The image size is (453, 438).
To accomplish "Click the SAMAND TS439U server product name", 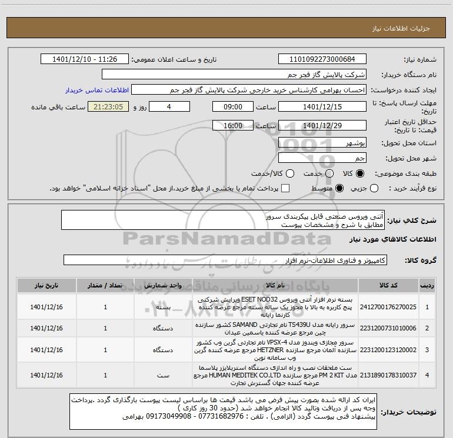I will pyautogui.click(x=275, y=329).
